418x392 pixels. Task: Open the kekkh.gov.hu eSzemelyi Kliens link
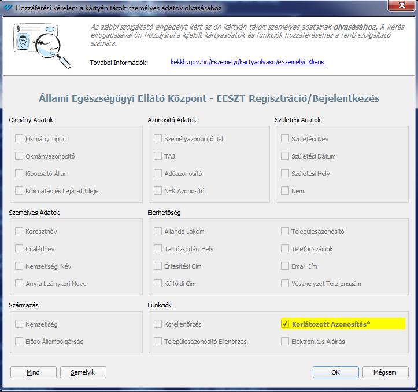tap(247, 62)
